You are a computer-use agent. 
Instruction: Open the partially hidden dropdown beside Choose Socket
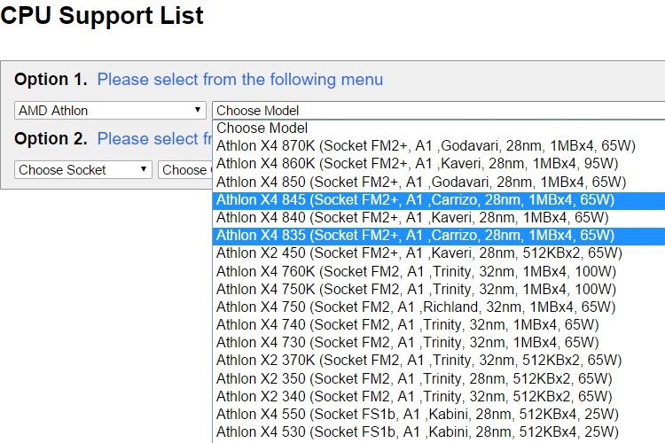(x=185, y=169)
